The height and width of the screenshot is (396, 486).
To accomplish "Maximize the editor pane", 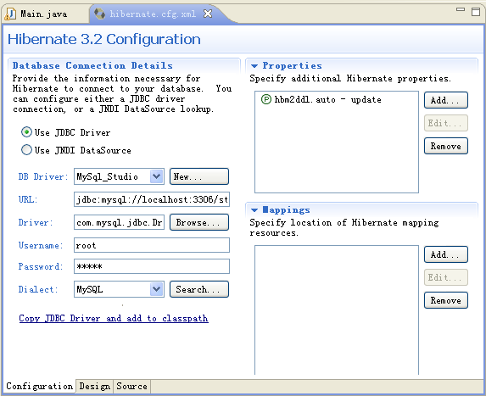I will (476, 12).
